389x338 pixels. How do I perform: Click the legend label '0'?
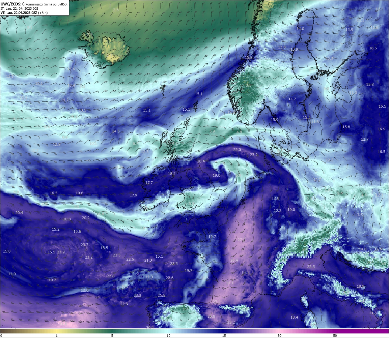click(1, 336)
